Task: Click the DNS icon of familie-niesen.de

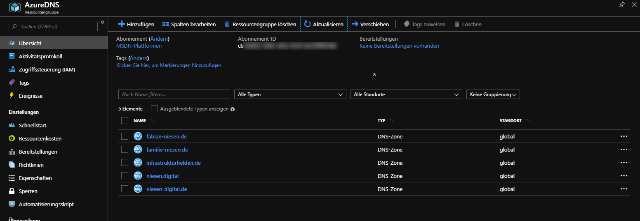Action: point(138,150)
